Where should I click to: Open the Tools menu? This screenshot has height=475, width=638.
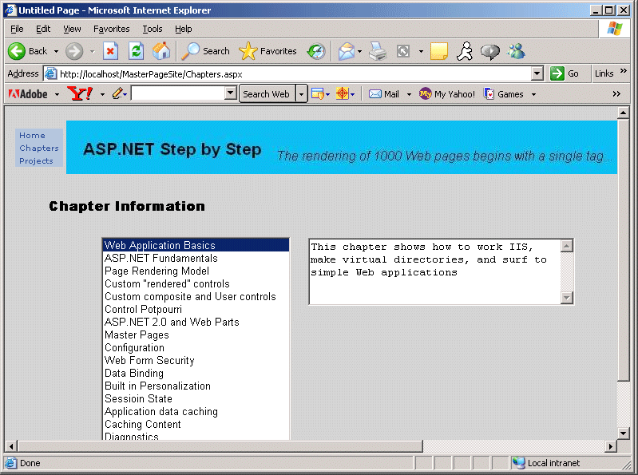(x=153, y=29)
